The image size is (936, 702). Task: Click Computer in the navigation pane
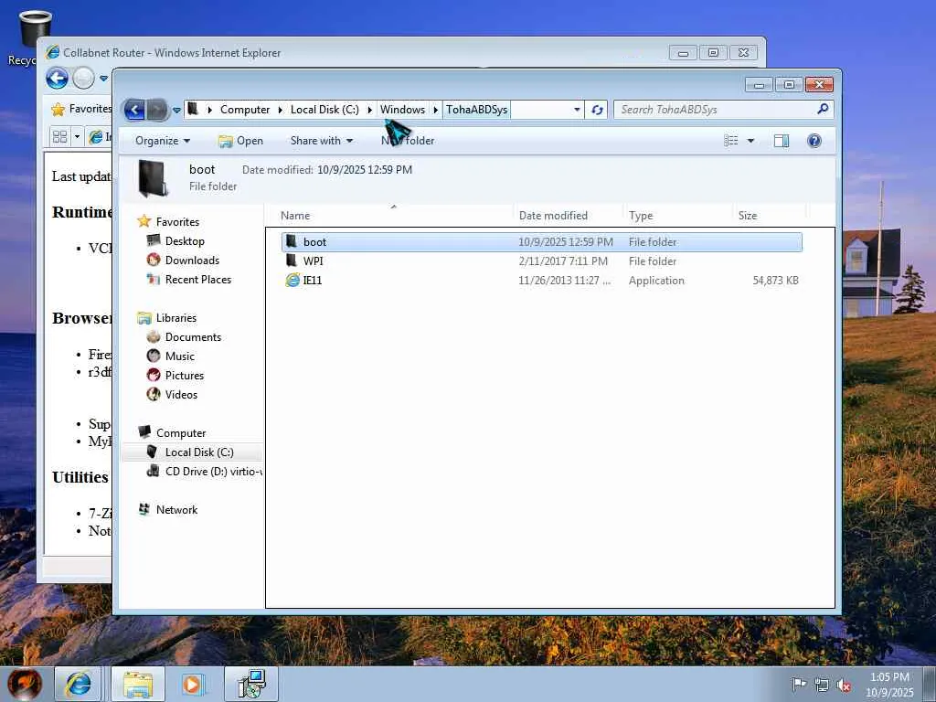click(181, 433)
